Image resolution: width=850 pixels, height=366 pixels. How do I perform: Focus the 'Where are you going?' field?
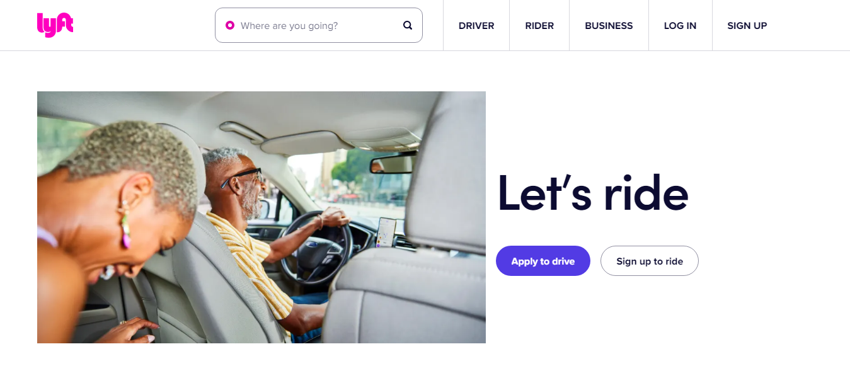[x=319, y=25]
